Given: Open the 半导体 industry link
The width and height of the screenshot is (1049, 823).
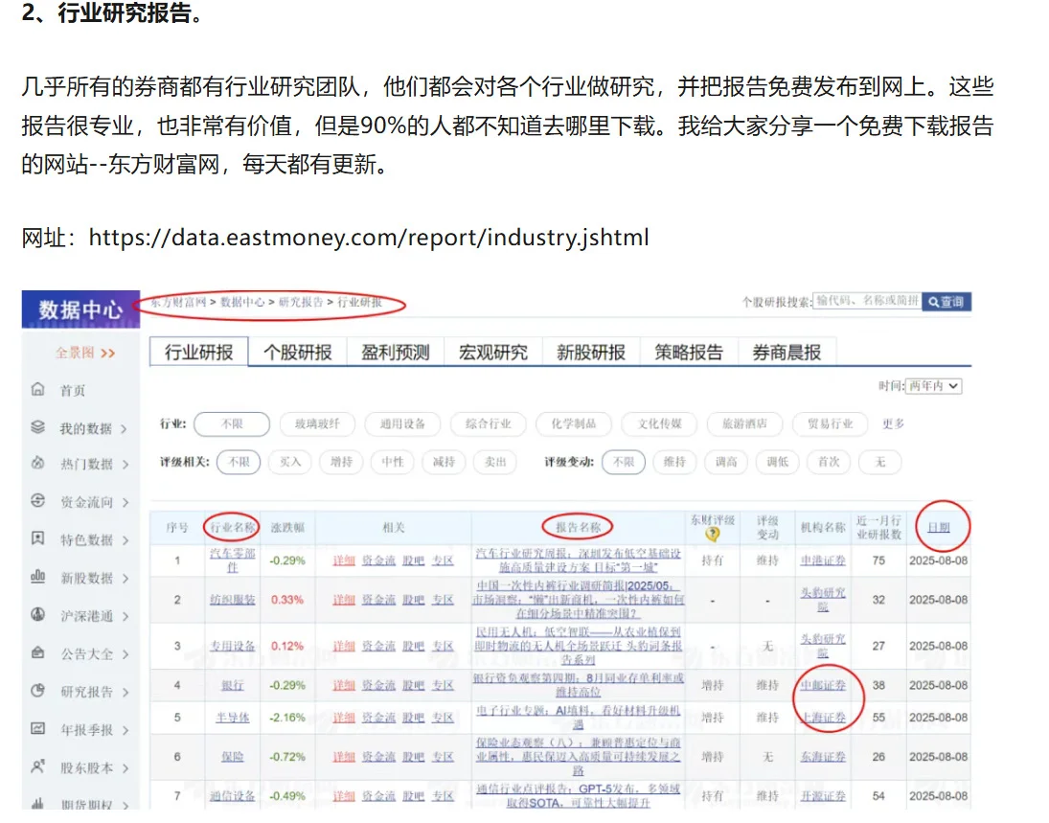Looking at the screenshot, I should coord(232,718).
